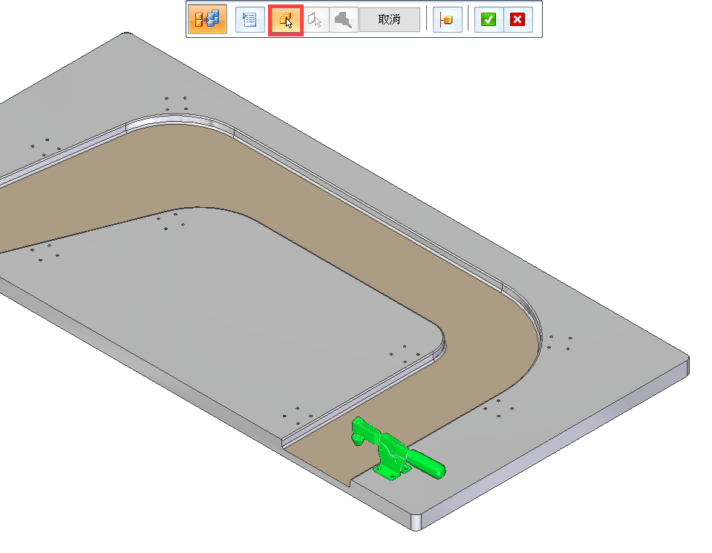Accept with the green checkmark button

(x=489, y=19)
